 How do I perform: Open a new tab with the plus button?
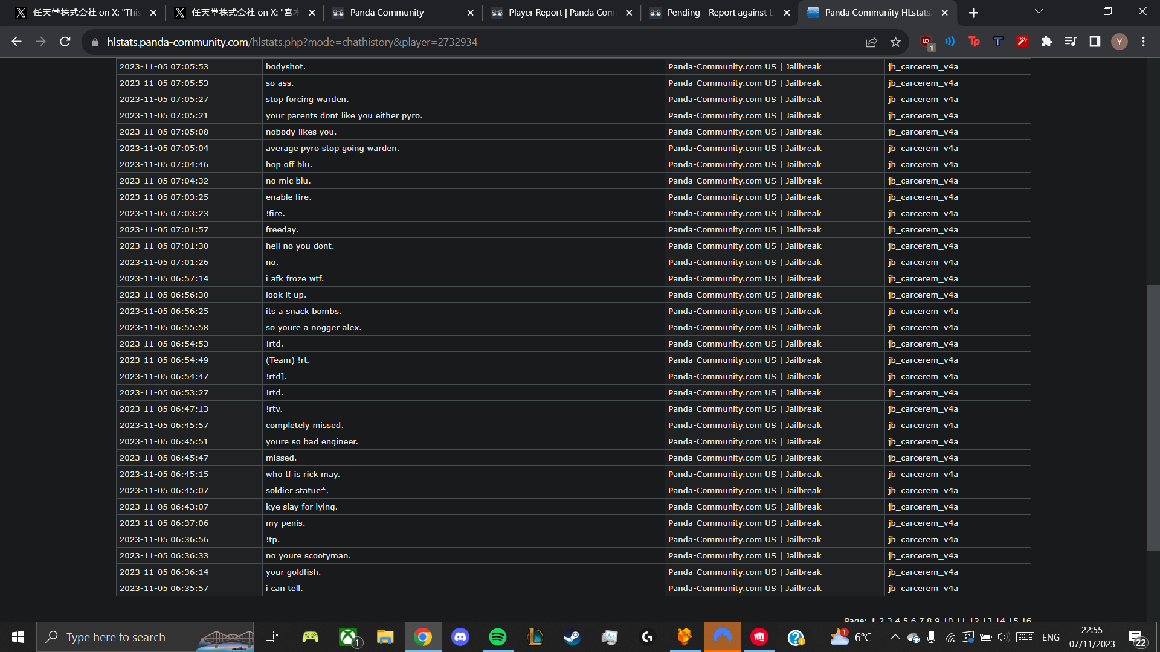coord(973,13)
